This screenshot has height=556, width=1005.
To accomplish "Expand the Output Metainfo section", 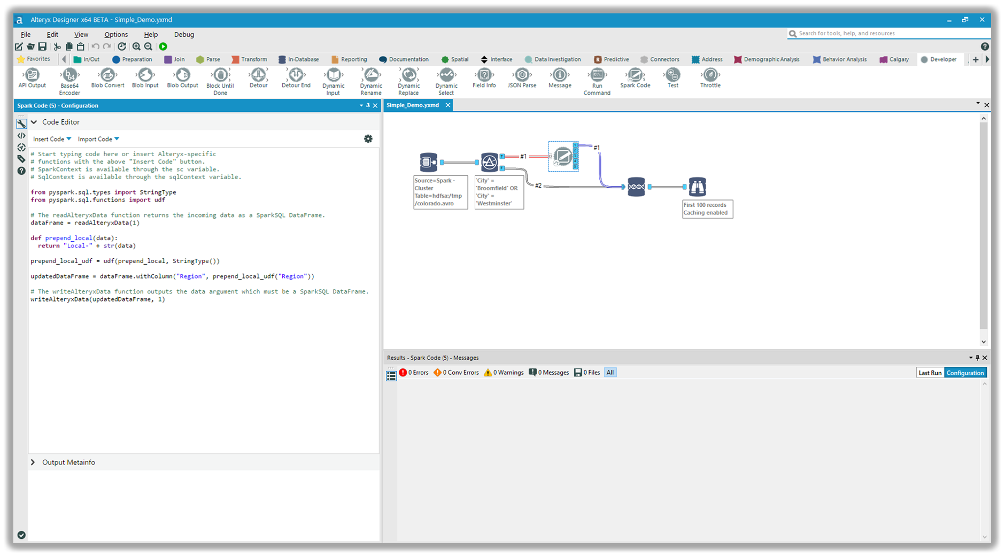I will (x=64, y=462).
